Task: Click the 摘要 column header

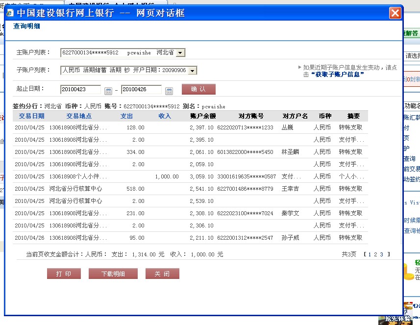Action: pos(353,116)
